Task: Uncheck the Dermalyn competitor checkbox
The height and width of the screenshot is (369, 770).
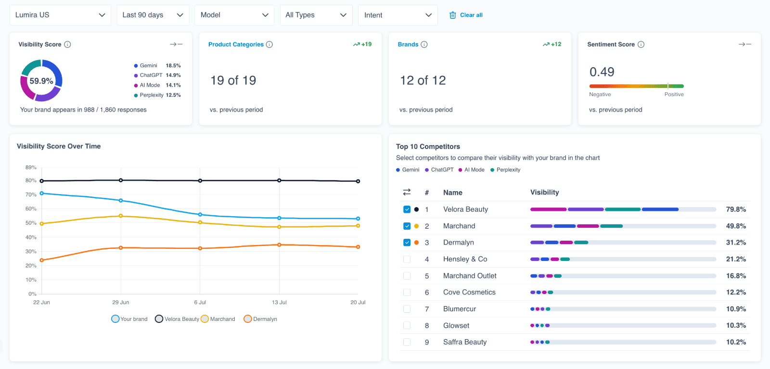Action: pyautogui.click(x=407, y=243)
